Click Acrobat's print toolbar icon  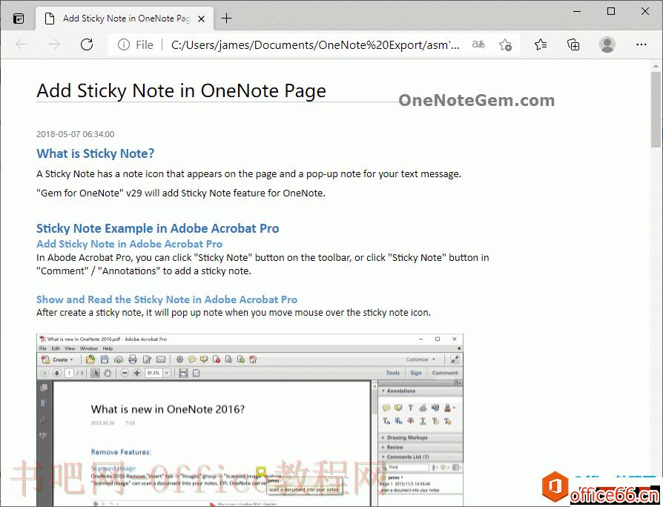133,359
